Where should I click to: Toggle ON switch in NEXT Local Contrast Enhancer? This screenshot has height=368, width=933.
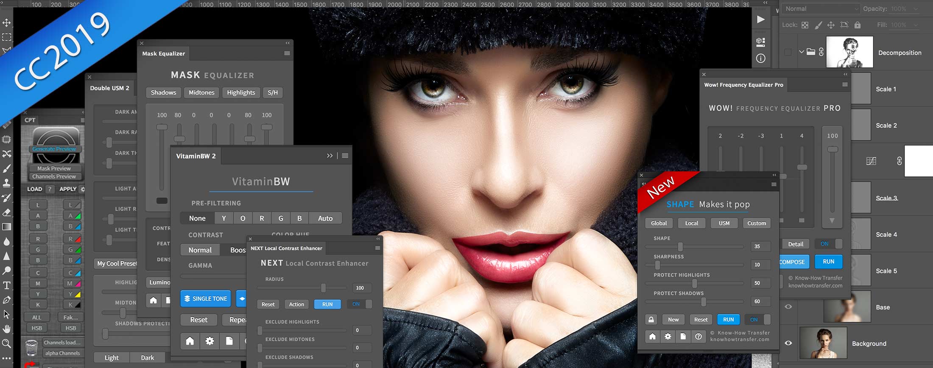point(360,304)
